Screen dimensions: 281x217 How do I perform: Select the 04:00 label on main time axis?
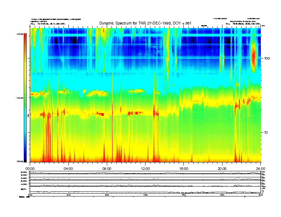coord(68,169)
